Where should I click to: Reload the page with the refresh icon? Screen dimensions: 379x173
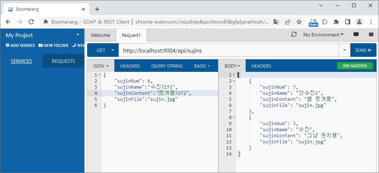[x=31, y=22]
